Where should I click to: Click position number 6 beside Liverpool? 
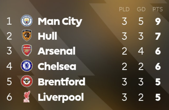pyautogui.click(x=9, y=97)
